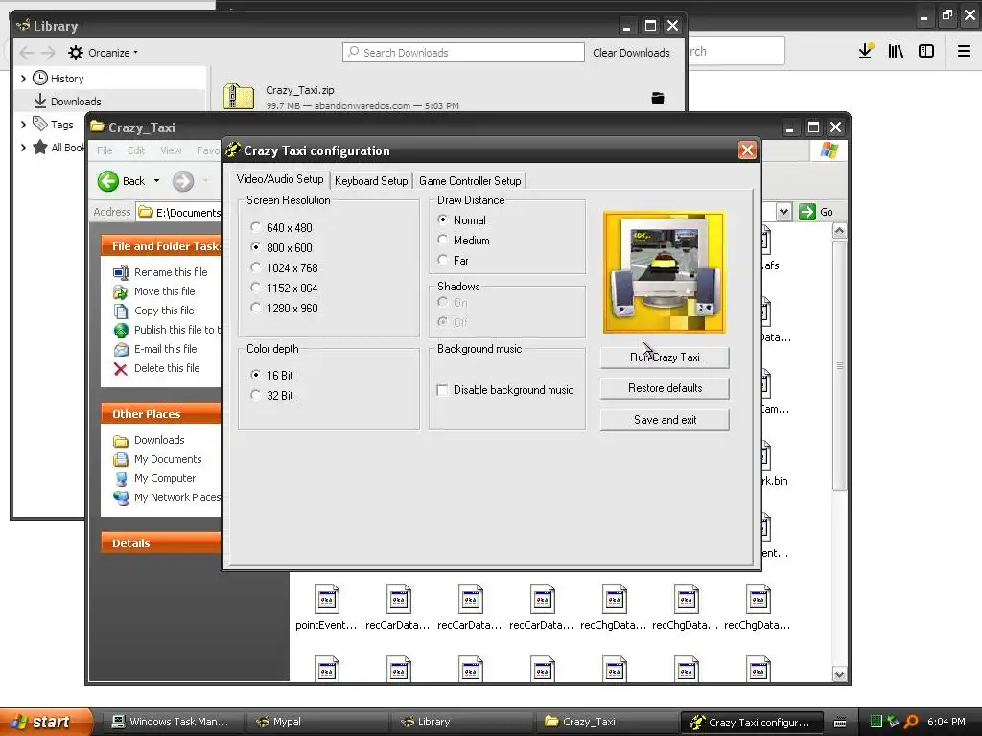Image resolution: width=982 pixels, height=736 pixels.
Task: Click the Crazy Taxi monitor preview image
Action: 664,272
